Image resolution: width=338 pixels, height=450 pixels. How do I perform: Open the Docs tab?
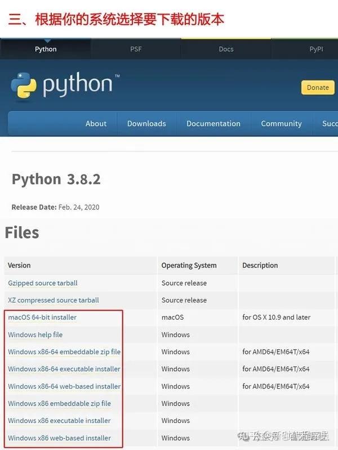click(226, 49)
